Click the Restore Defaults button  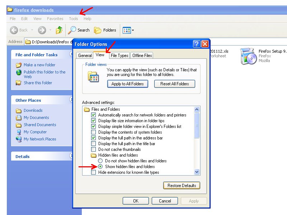(x=182, y=186)
